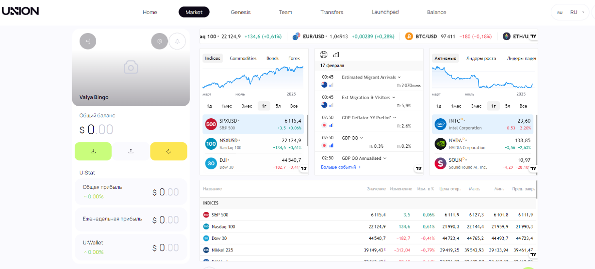Open Dow 30 in quotes table
The image size is (595, 269).
pos(219,238)
